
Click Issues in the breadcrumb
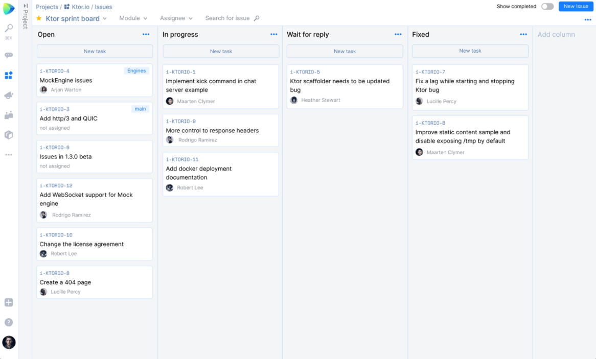[x=103, y=7]
